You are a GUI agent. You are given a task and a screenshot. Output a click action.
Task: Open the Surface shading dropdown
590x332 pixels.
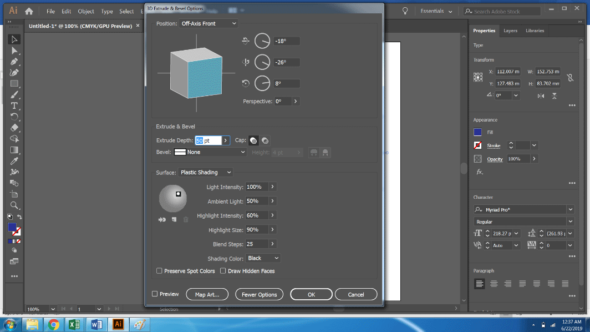coord(205,172)
